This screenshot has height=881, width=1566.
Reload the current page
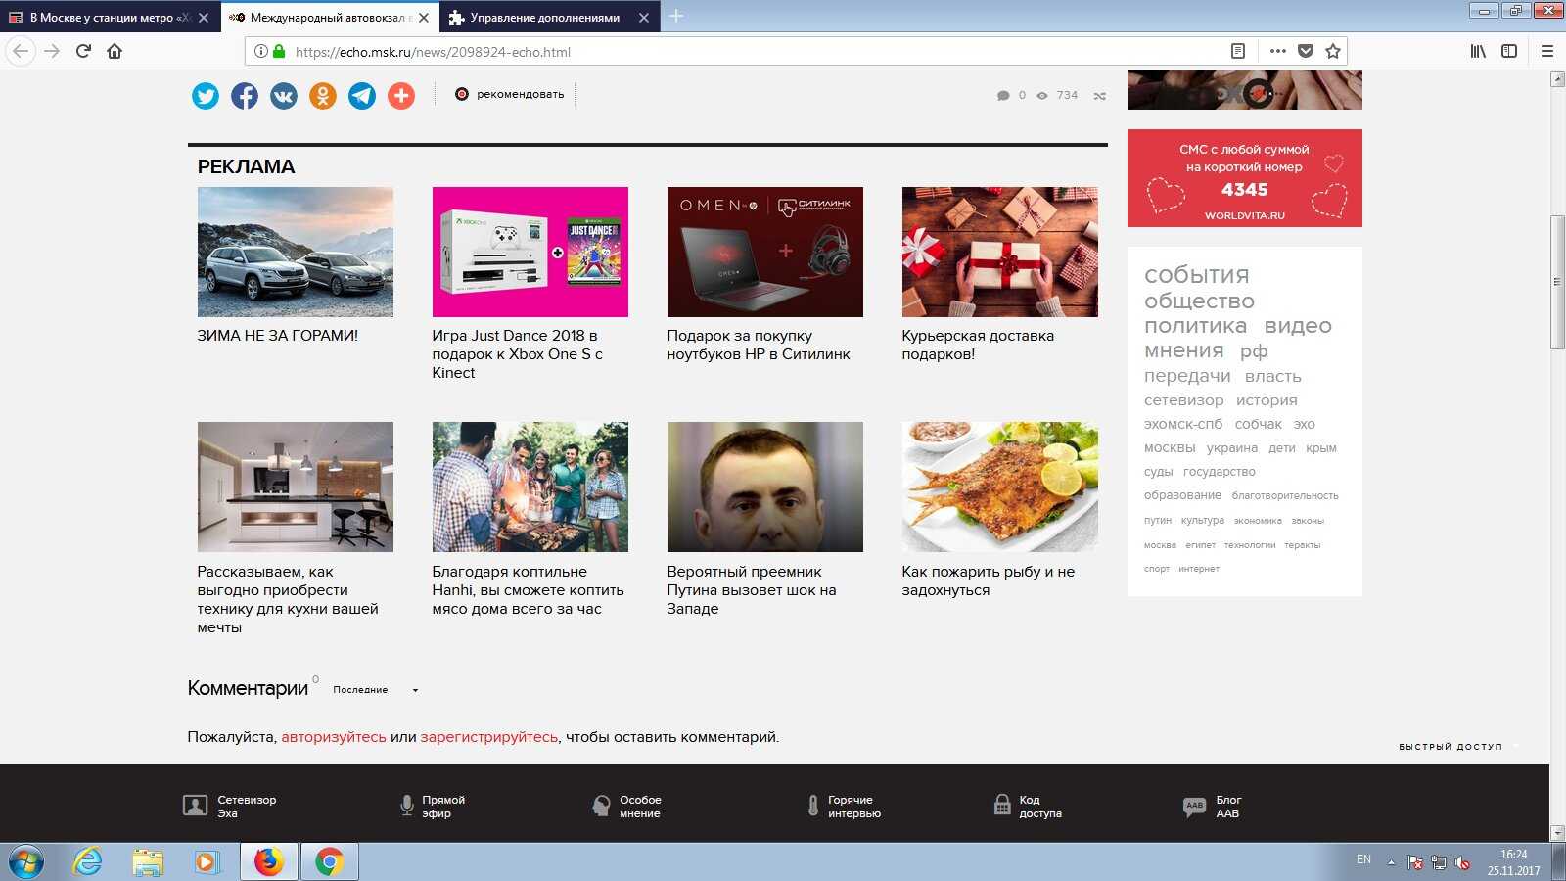click(x=83, y=51)
